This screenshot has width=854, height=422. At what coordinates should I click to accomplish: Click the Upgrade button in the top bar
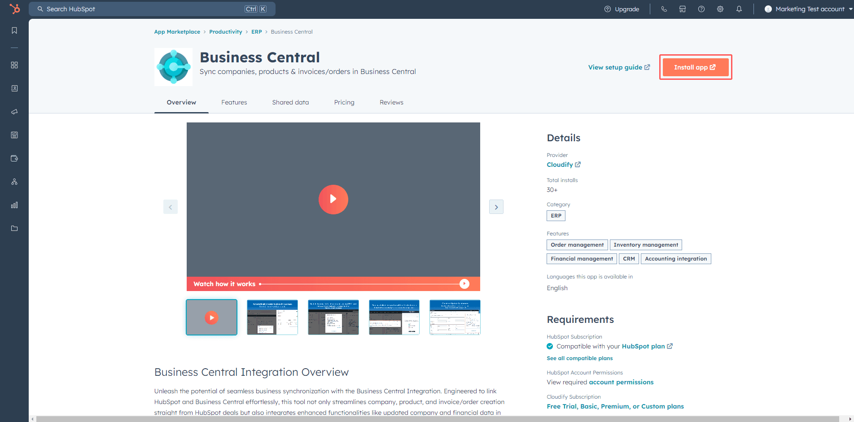[x=622, y=9]
